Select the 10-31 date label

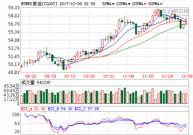coord(108,76)
